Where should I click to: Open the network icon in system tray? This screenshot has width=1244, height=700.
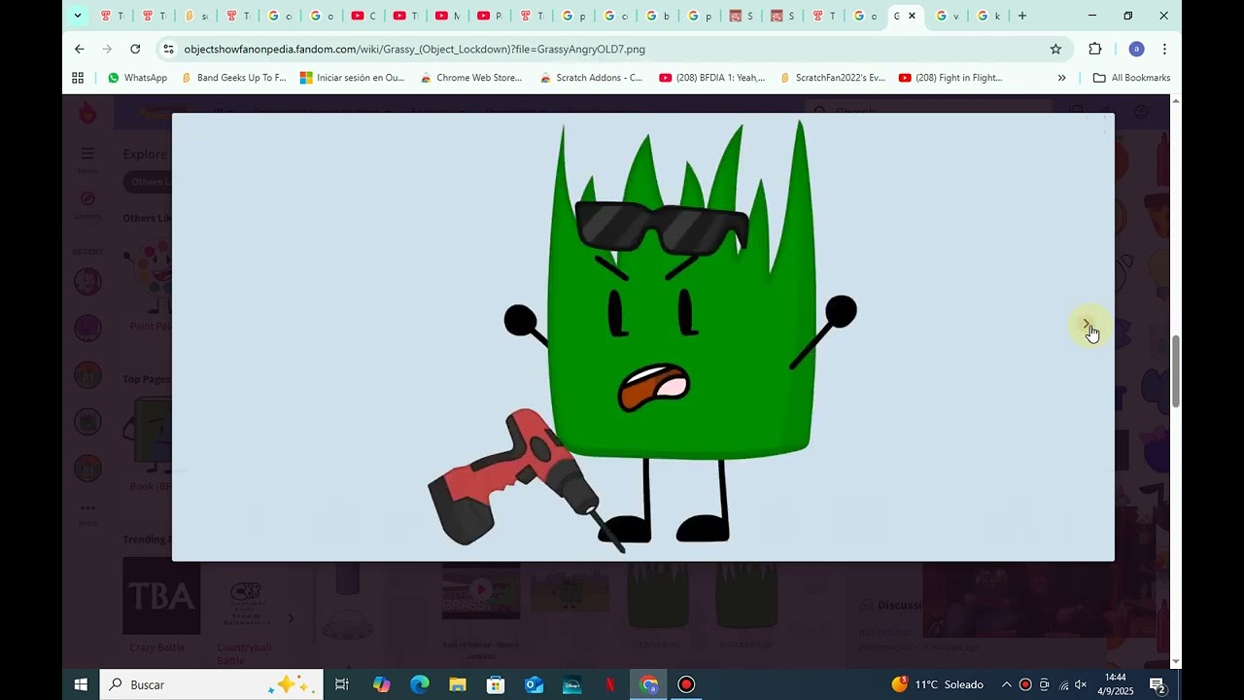tap(1063, 684)
